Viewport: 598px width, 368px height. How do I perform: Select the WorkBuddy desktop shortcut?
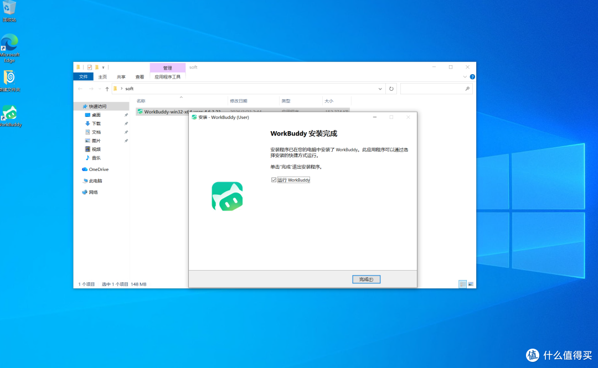point(11,116)
